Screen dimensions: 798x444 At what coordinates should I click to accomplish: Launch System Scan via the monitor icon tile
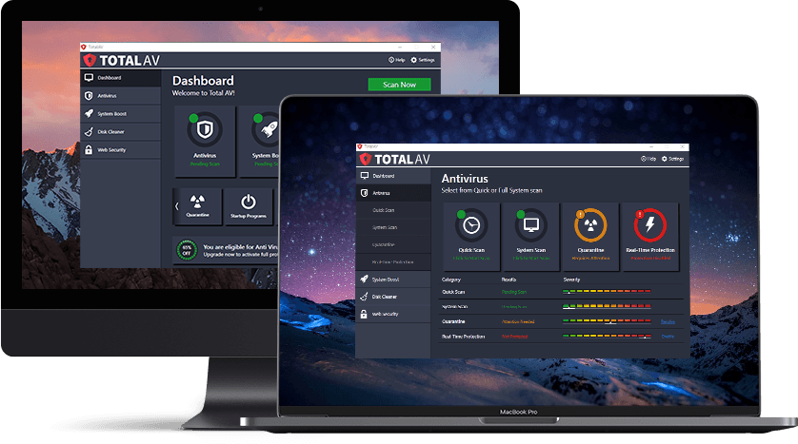530,231
